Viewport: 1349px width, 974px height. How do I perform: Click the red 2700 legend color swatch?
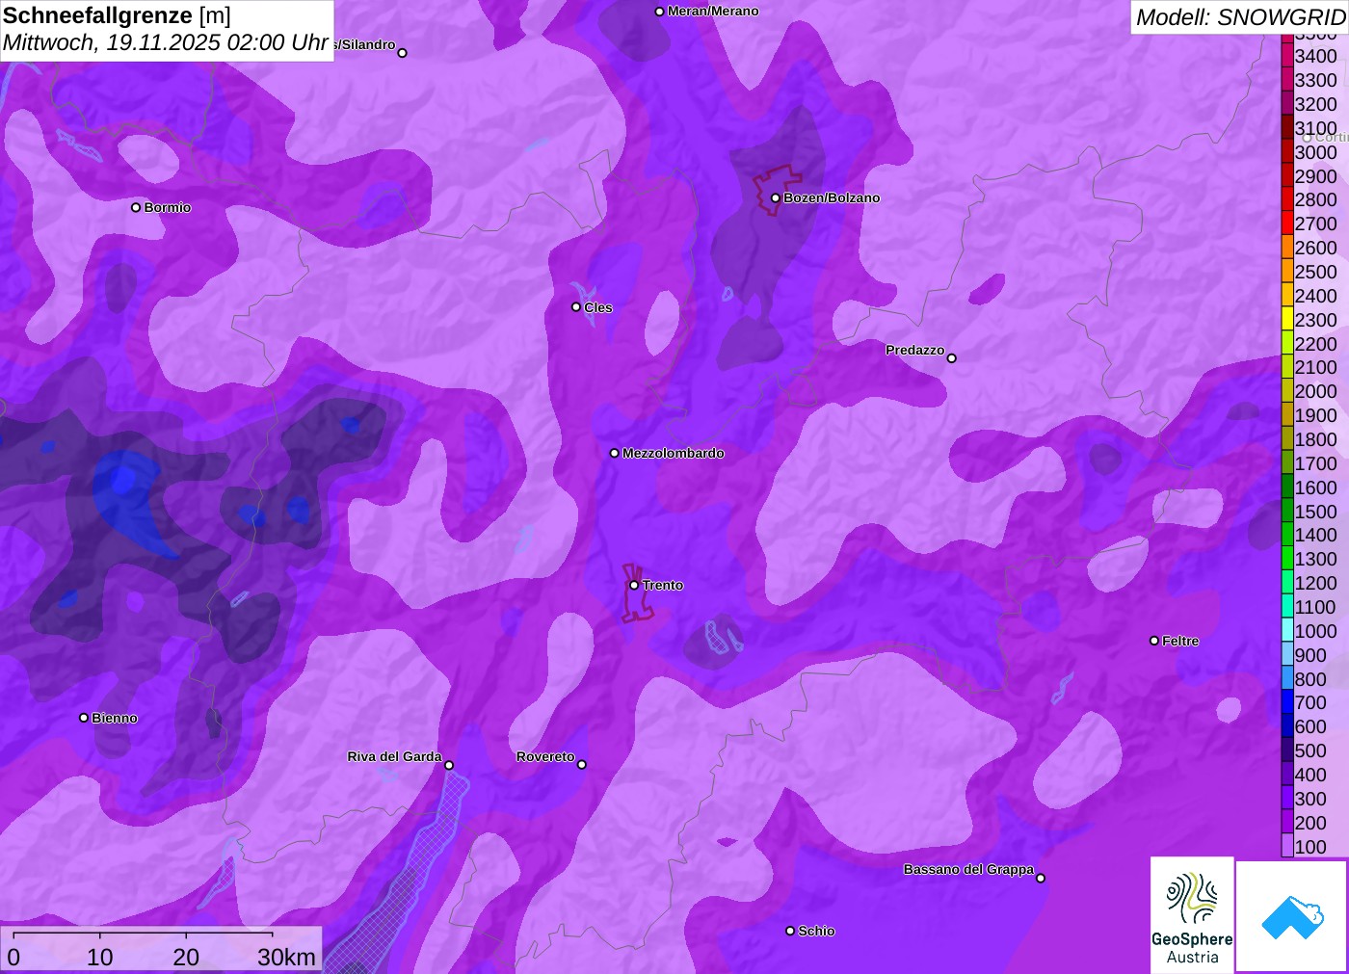[1287, 224]
